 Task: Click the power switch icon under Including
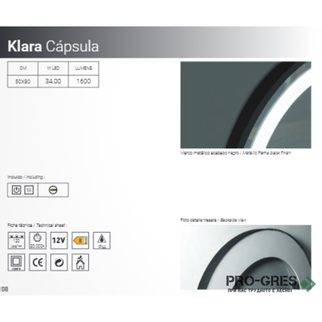point(16,190)
